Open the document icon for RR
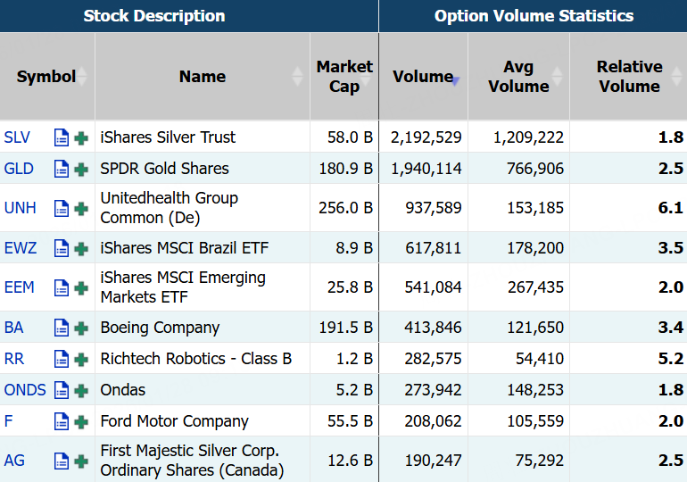687x482 pixels. tap(62, 359)
